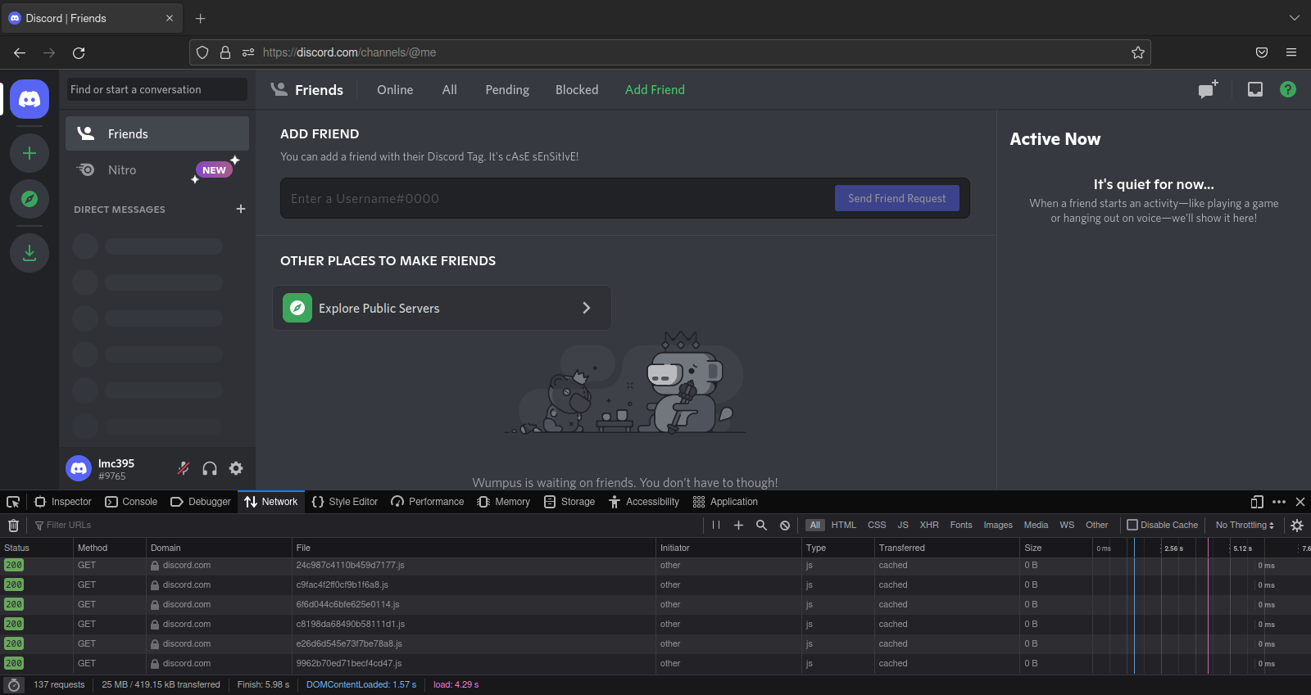Focus the Filter URLs field

(365, 525)
